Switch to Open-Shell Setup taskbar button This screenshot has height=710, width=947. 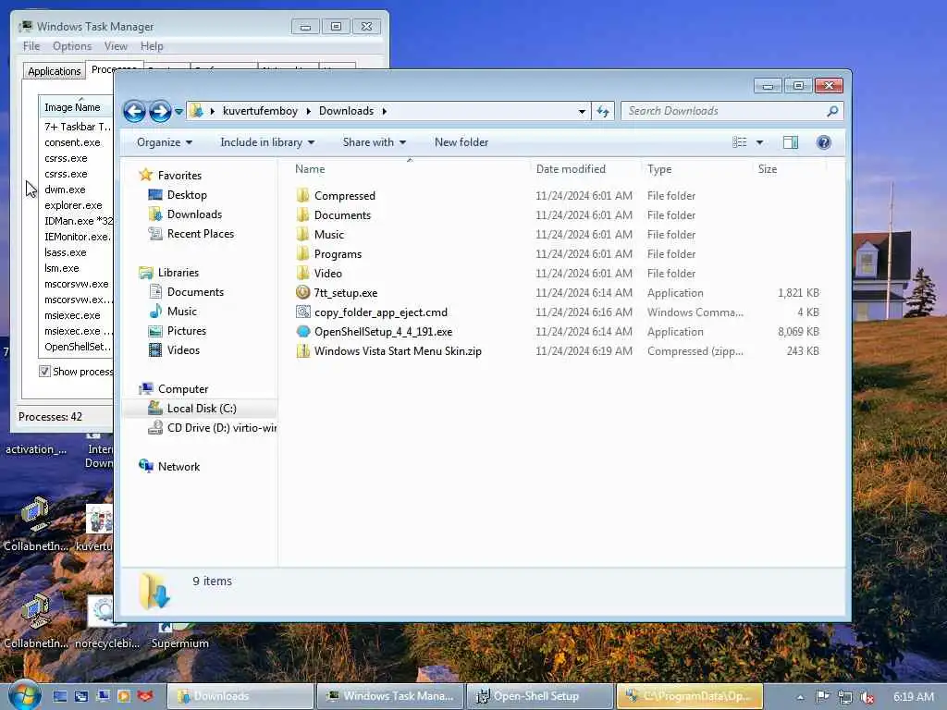[540, 696]
